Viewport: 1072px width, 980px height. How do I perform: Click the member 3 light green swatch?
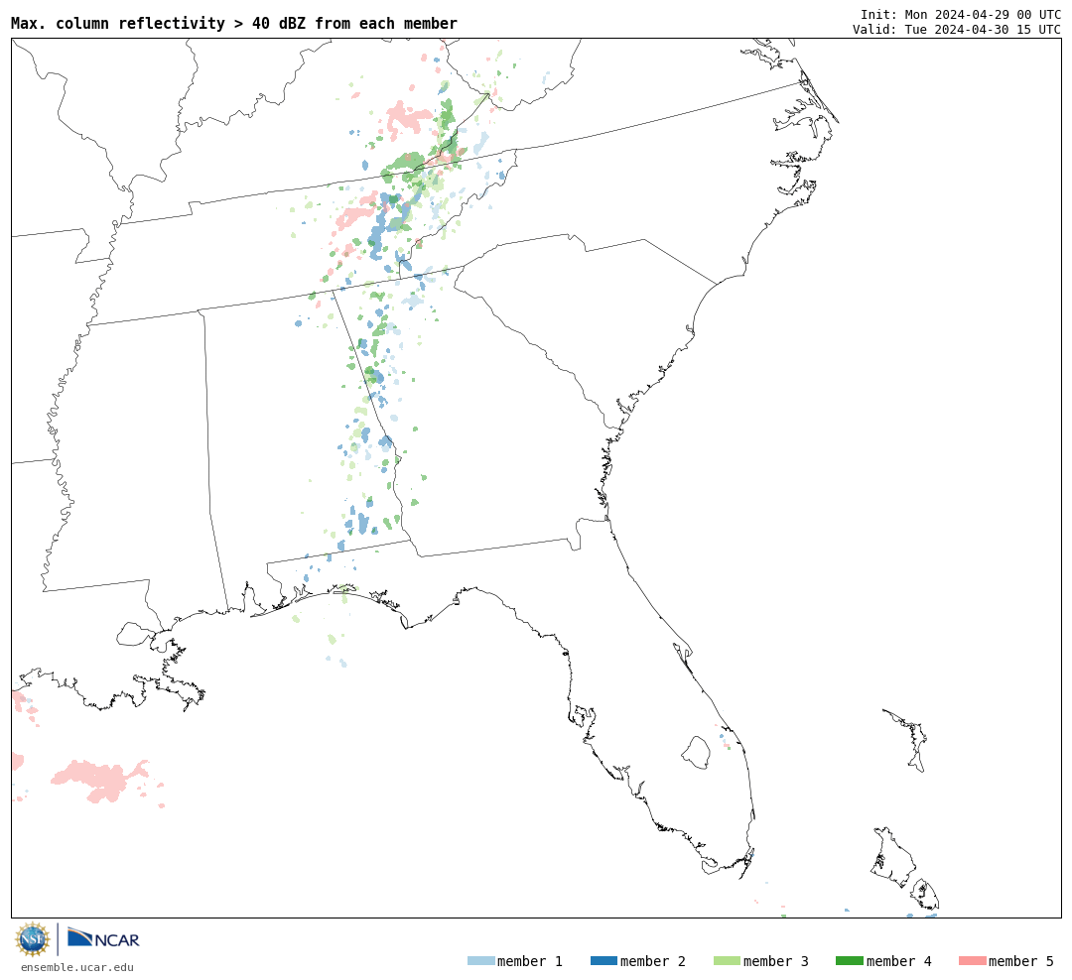(727, 961)
